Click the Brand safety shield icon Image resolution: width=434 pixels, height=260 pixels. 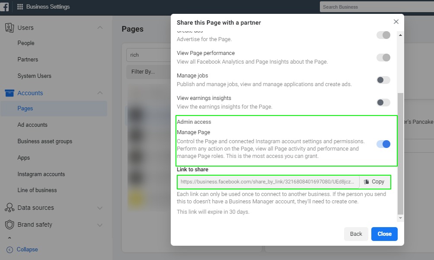click(10, 225)
